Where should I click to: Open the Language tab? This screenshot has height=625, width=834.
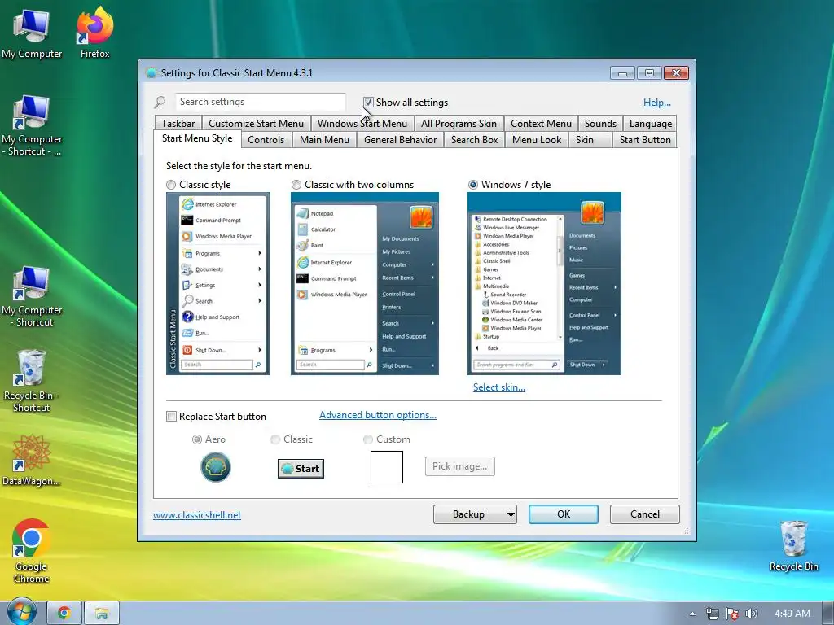click(x=651, y=124)
